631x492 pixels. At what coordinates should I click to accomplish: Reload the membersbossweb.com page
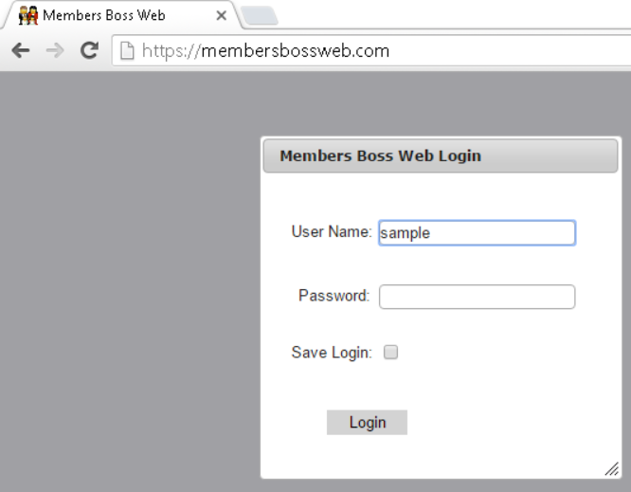[x=89, y=50]
